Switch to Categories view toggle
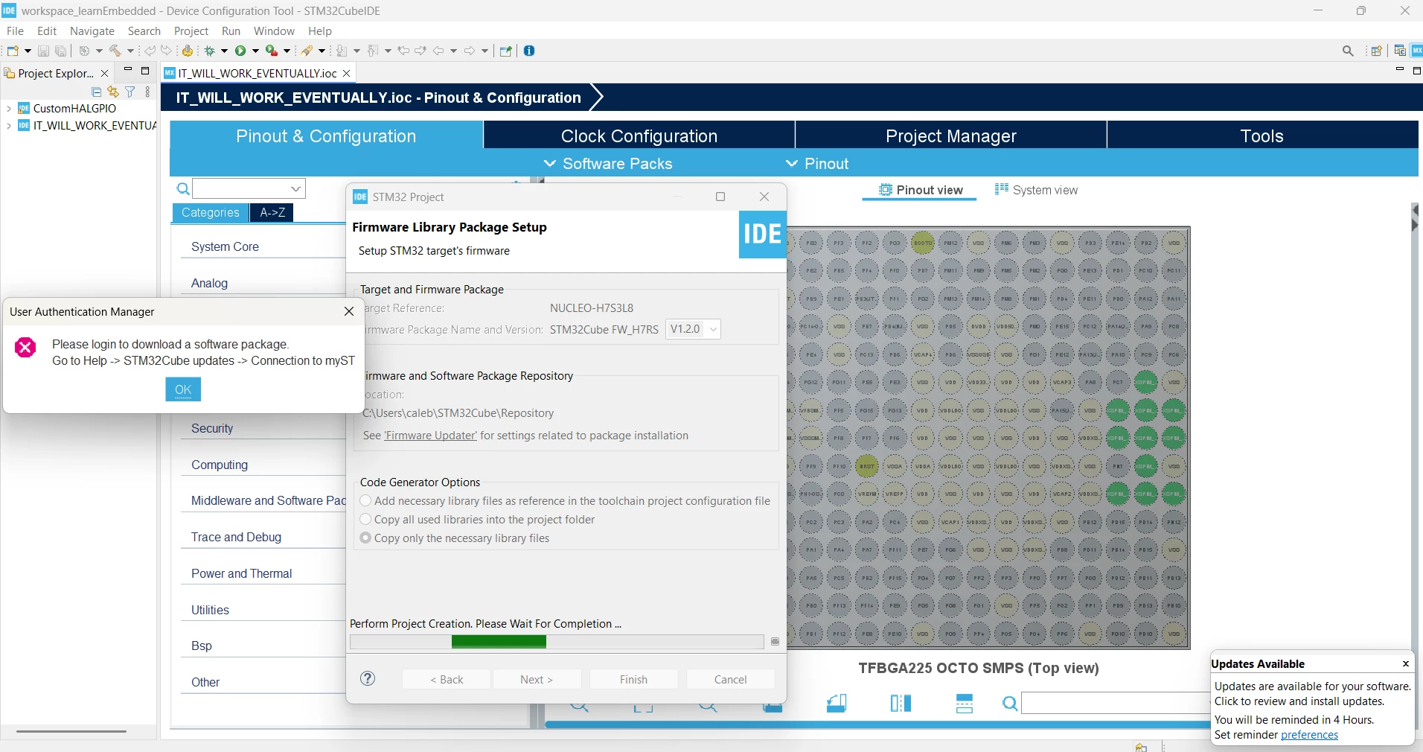The height and width of the screenshot is (752, 1423). 211,212
